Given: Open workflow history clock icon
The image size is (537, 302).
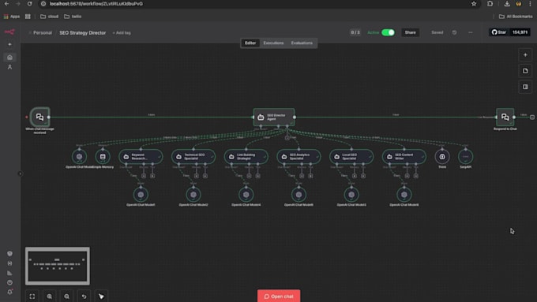Looking at the screenshot, I should pos(454,32).
